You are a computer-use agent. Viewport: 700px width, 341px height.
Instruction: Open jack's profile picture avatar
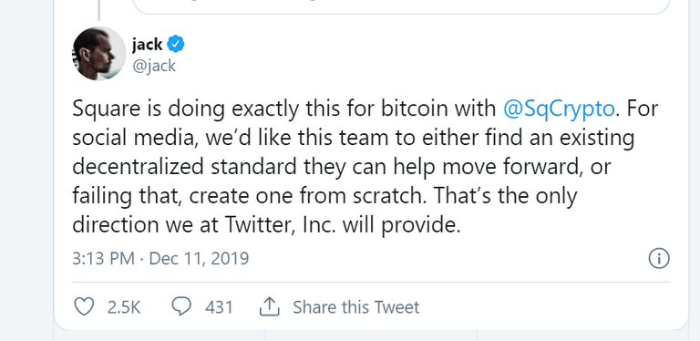pos(98,54)
